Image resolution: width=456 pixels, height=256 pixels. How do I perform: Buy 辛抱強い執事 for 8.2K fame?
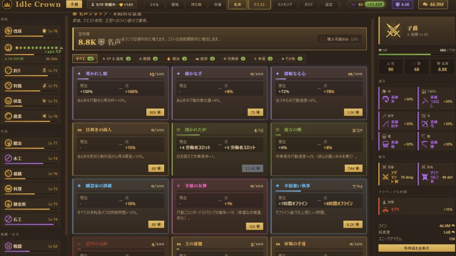(353, 224)
